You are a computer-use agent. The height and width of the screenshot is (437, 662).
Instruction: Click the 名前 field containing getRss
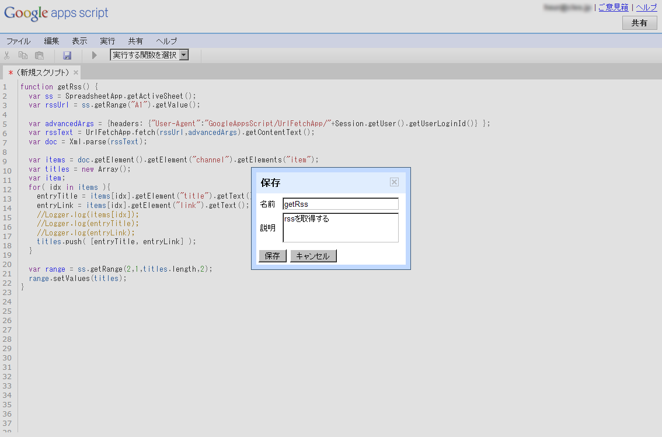pos(340,204)
